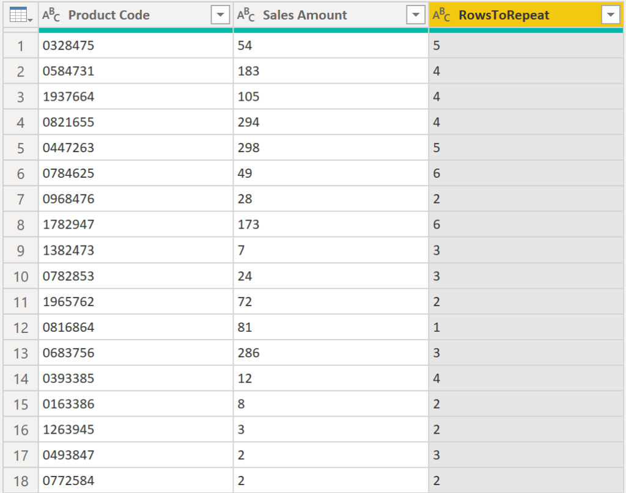Select row number 12
The width and height of the screenshot is (626, 493).
tap(21, 328)
